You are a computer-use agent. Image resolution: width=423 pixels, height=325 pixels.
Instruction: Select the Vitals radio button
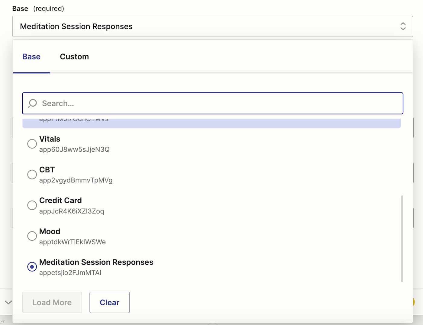[x=32, y=144]
